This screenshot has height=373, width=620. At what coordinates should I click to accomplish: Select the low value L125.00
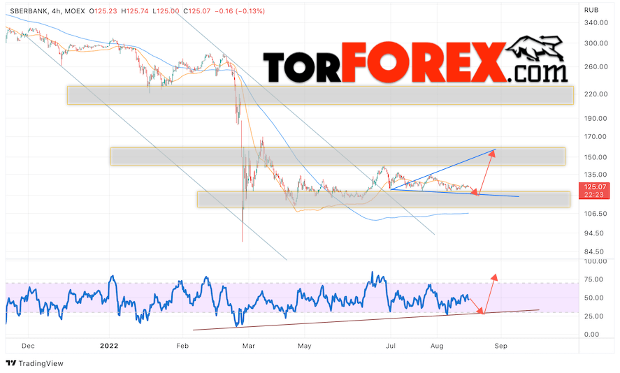[x=166, y=11]
